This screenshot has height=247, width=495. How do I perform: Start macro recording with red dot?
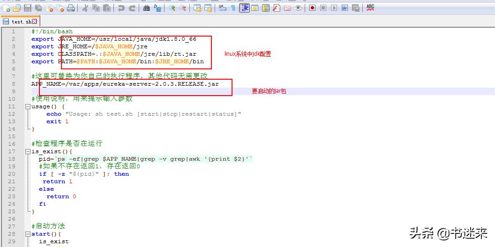(313, 8)
